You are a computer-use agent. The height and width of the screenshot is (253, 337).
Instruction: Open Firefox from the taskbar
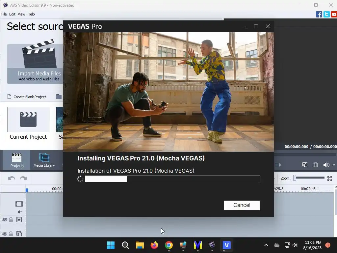[154, 245]
